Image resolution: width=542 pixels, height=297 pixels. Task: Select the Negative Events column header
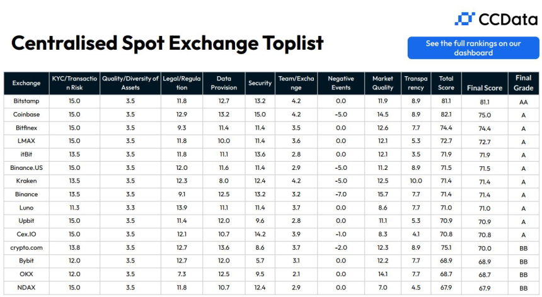pyautogui.click(x=341, y=83)
